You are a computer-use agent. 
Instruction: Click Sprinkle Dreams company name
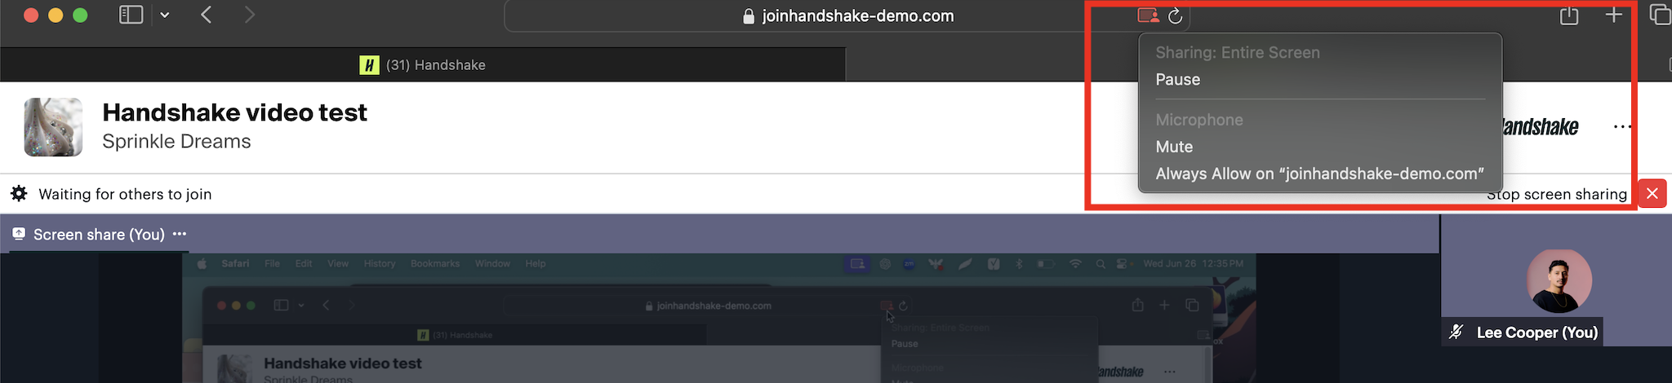[176, 142]
